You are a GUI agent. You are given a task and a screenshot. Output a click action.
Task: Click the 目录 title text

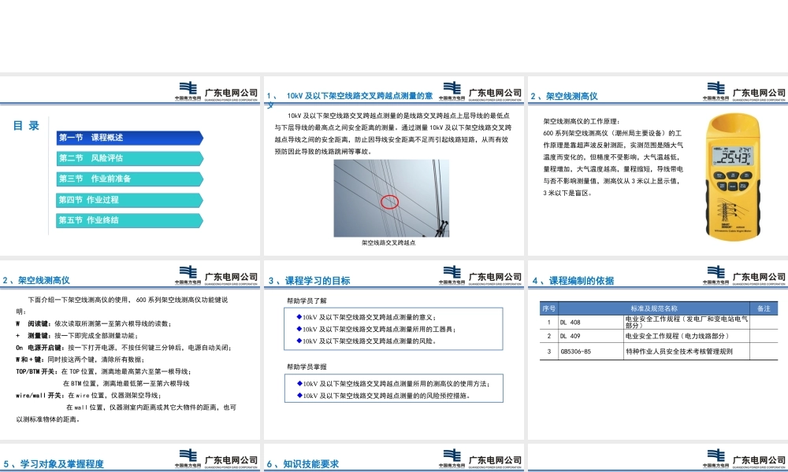28,126
